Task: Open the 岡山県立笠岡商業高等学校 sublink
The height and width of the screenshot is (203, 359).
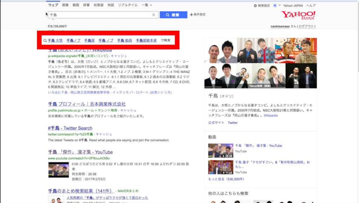Action: point(90,92)
